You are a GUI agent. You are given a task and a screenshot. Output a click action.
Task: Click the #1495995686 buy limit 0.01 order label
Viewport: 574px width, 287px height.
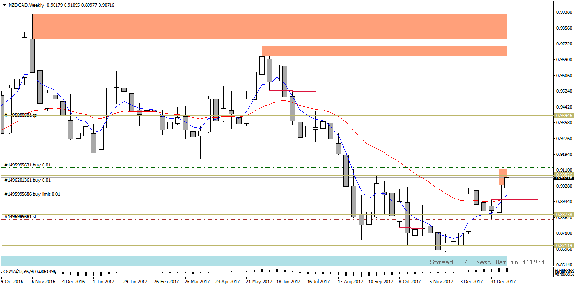(x=33, y=194)
